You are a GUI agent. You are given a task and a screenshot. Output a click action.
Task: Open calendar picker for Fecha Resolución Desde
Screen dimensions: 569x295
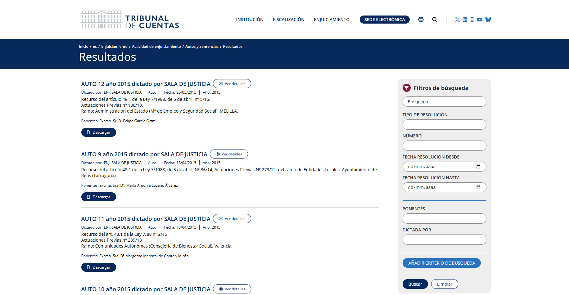coord(478,167)
